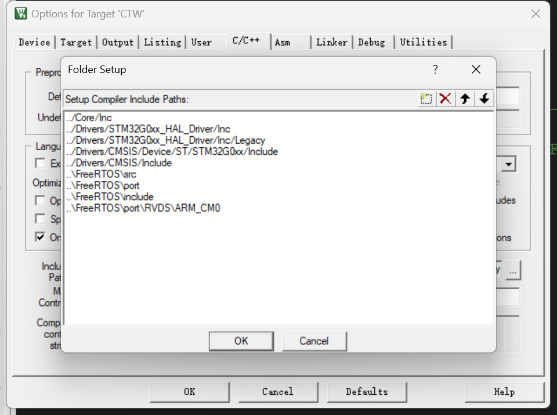Switch to the Listing tab

click(162, 42)
